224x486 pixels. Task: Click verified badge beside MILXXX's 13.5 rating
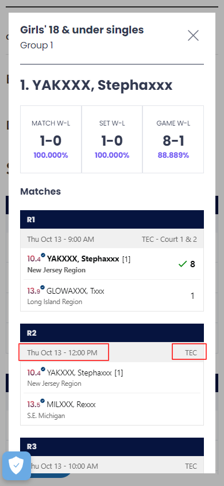point(43,401)
